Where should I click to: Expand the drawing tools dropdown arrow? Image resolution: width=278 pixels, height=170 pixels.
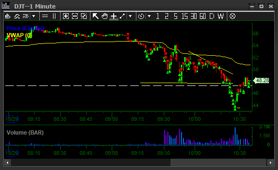[130, 16]
